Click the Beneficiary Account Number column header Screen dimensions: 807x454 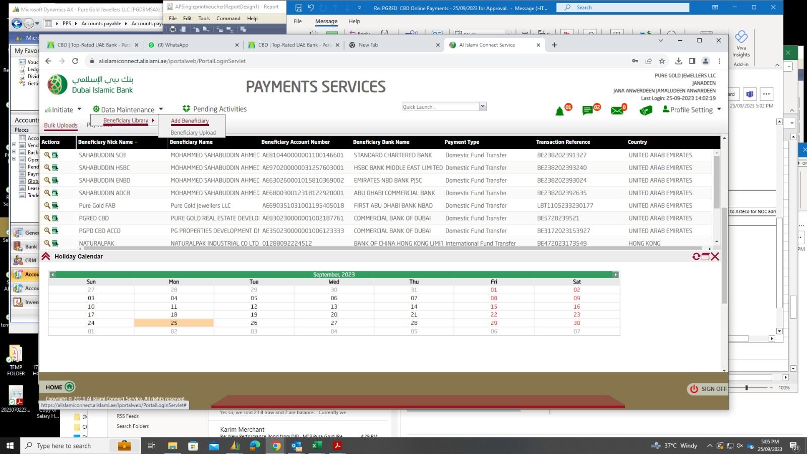click(x=296, y=142)
